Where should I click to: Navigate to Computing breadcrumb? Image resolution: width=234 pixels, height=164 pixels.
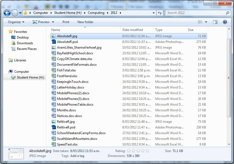click(x=96, y=13)
